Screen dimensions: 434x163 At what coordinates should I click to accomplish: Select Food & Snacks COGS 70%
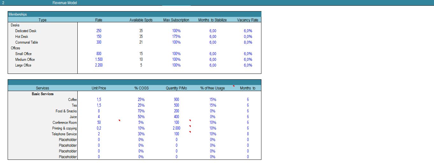pos(141,111)
